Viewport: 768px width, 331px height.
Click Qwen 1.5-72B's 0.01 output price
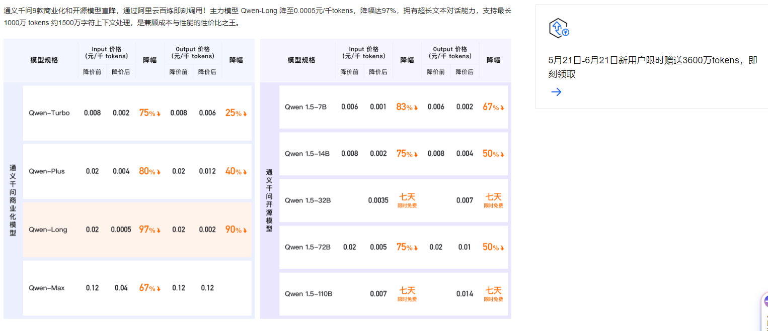(465, 247)
